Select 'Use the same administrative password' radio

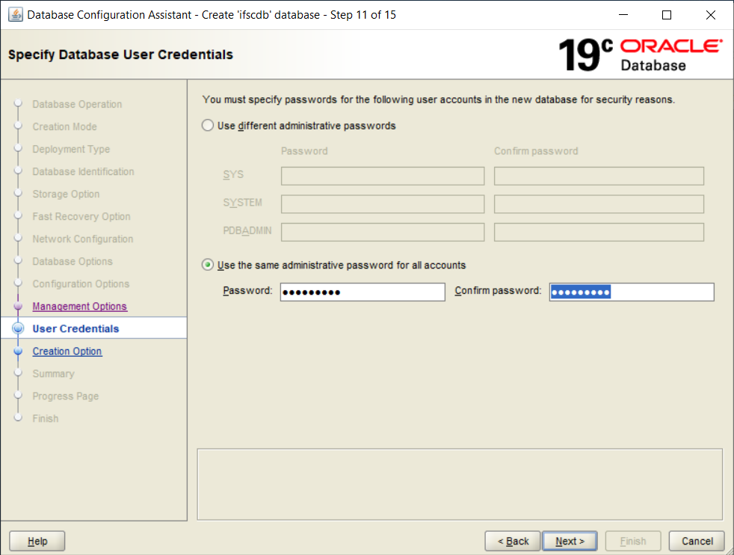click(208, 265)
